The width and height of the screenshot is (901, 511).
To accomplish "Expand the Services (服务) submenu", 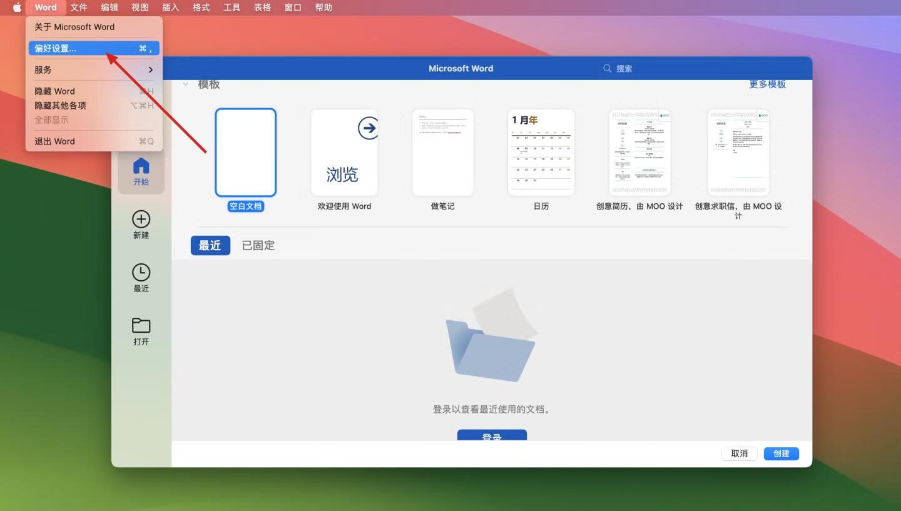I will 94,69.
